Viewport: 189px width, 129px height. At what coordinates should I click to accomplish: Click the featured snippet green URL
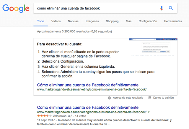(92, 89)
